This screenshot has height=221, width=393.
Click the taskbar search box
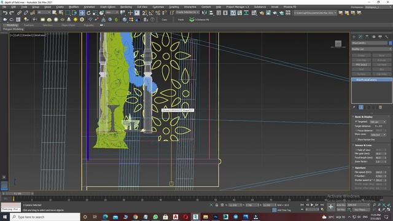[45, 217]
